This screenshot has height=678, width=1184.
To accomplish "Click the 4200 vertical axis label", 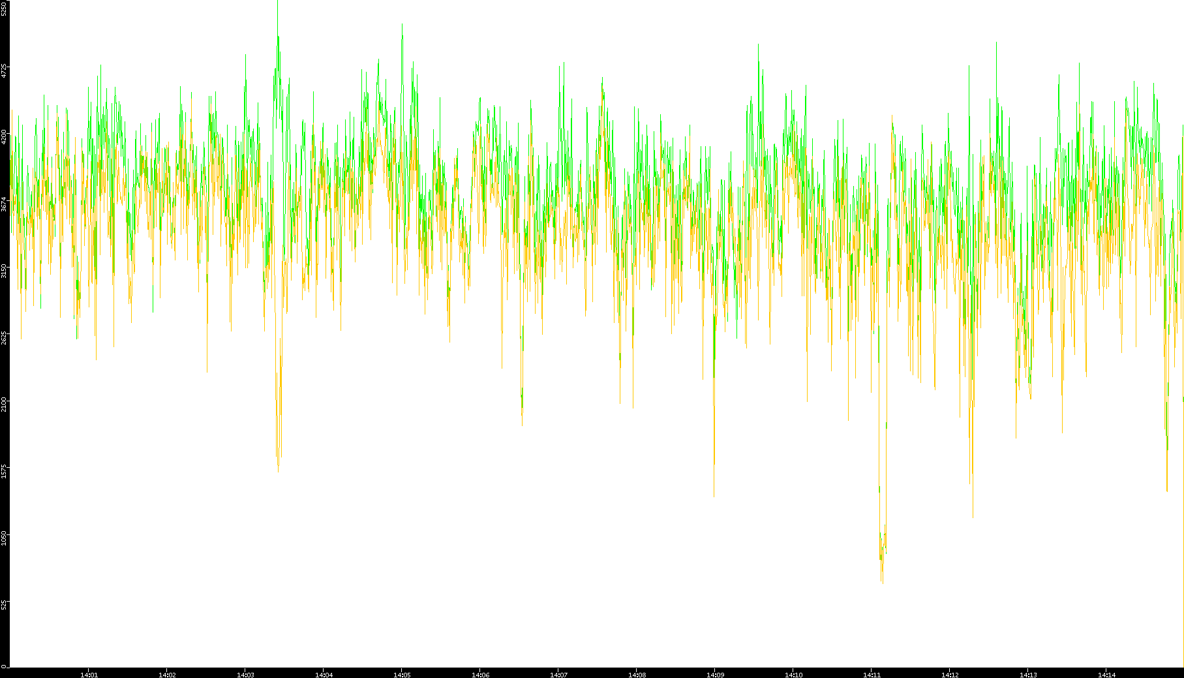I will tap(4, 137).
